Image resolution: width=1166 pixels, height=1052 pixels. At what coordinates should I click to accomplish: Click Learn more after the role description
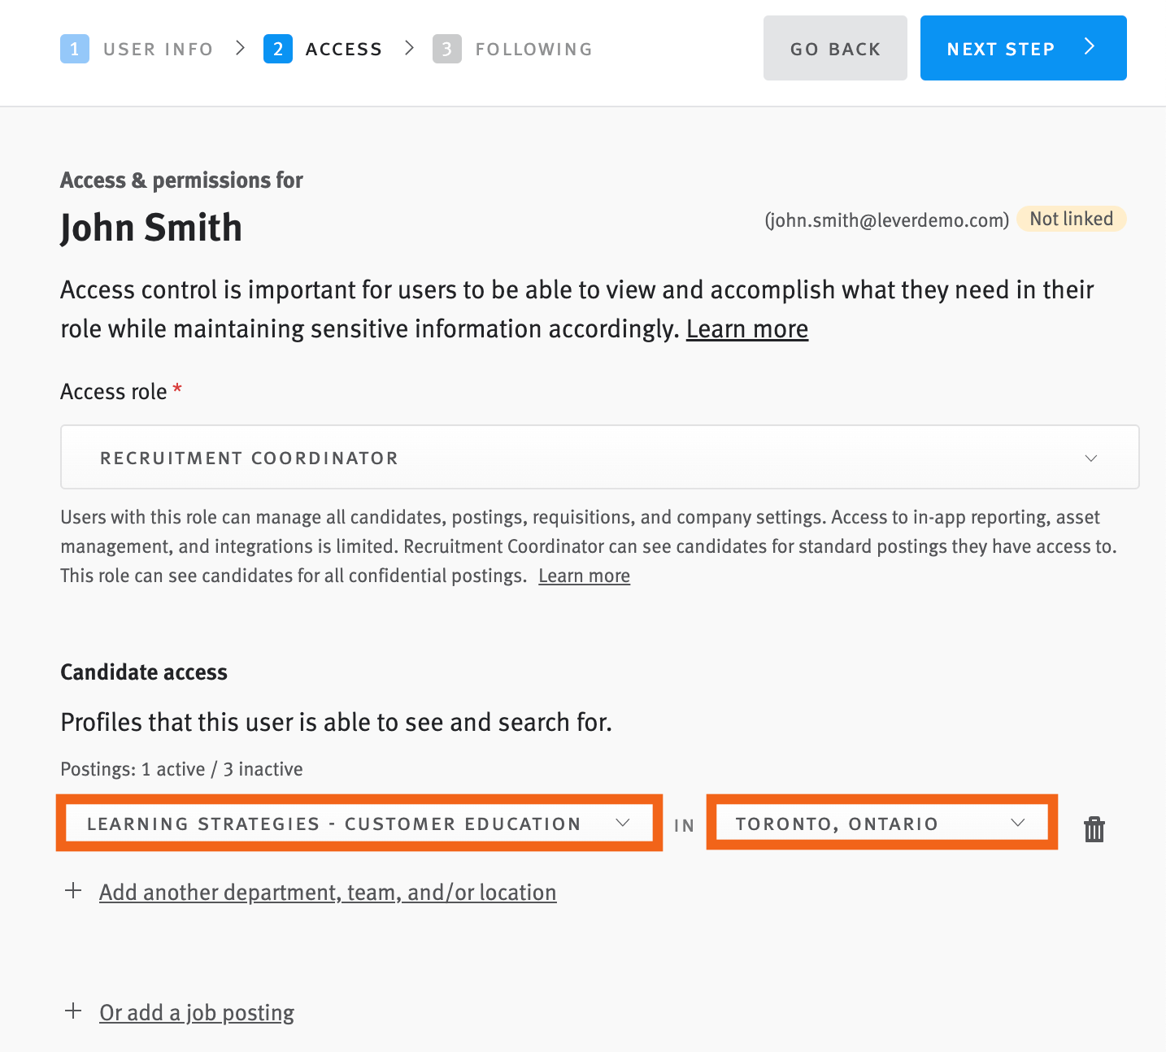583,576
